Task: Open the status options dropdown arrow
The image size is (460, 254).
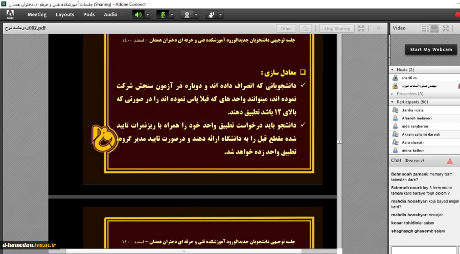Action: pos(220,15)
